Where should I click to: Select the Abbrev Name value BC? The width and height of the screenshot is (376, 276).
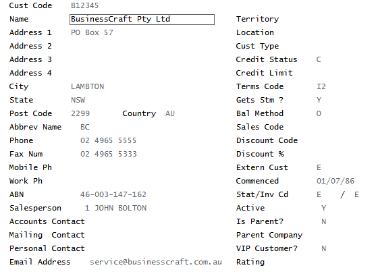(x=85, y=127)
